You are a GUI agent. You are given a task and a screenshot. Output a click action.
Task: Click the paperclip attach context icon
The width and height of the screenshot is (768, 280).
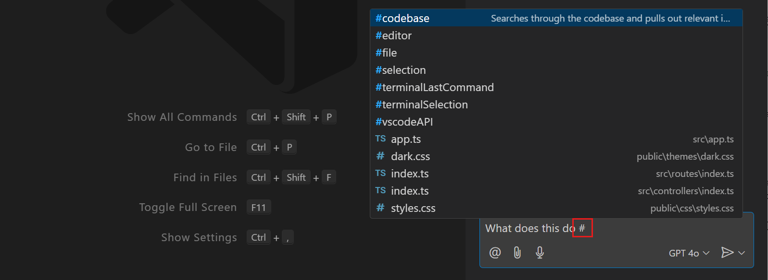[517, 253]
